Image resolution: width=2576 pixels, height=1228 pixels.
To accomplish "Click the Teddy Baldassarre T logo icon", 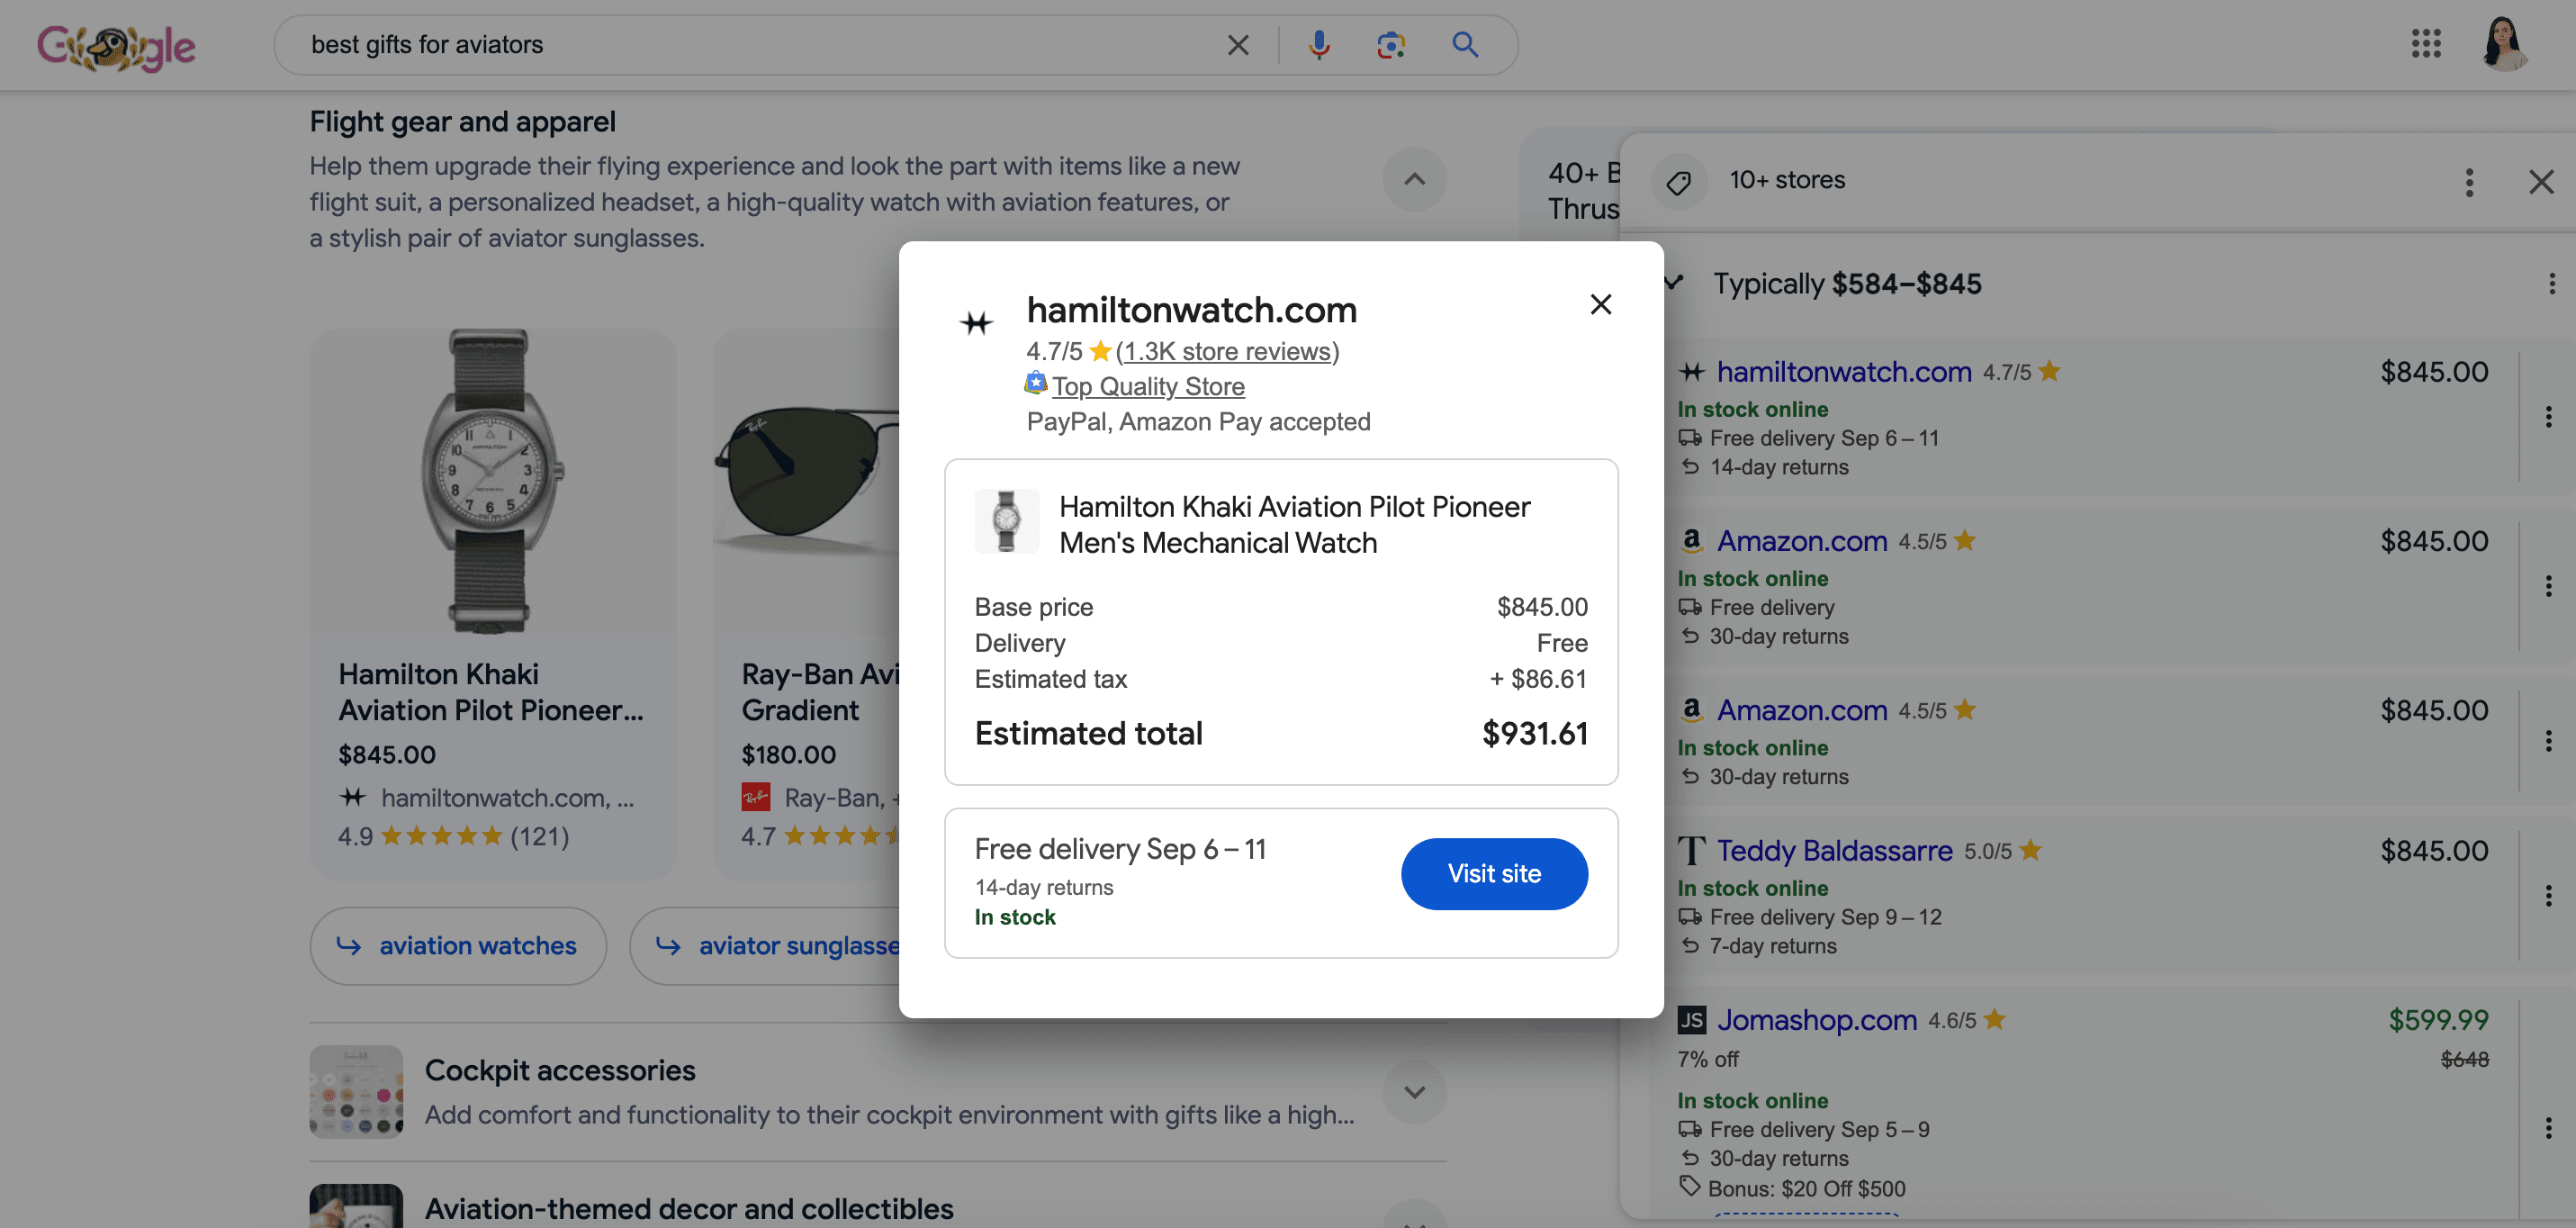I will tap(1691, 851).
